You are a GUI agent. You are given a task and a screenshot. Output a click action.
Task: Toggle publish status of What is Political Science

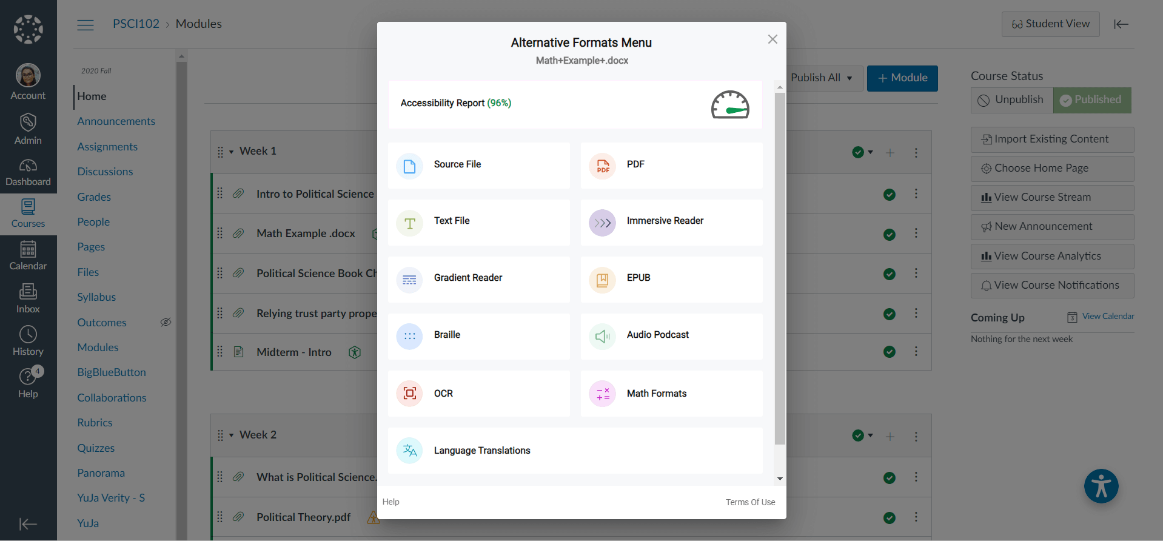(x=890, y=478)
